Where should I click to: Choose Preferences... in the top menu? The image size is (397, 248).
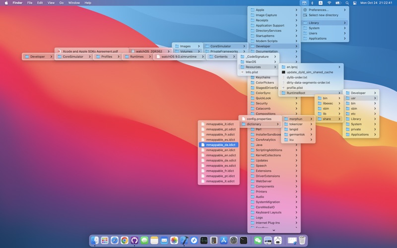click(325, 10)
